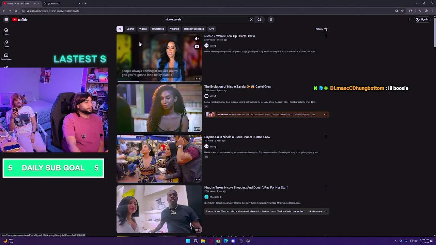Open Discord from the taskbar
The height and width of the screenshot is (245, 436).
233,241
